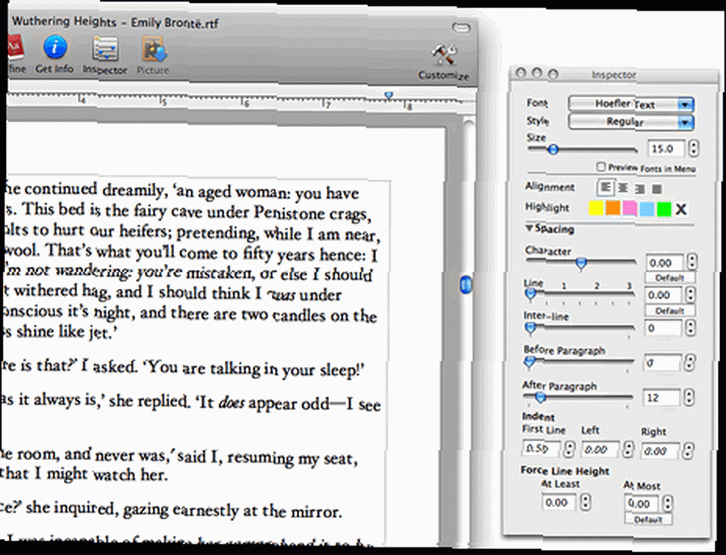Click the Character spacing value field
The width and height of the screenshot is (726, 555).
pyautogui.click(x=664, y=263)
